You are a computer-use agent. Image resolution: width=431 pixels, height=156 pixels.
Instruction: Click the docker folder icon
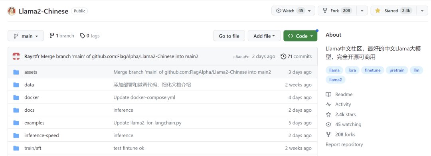(x=16, y=97)
